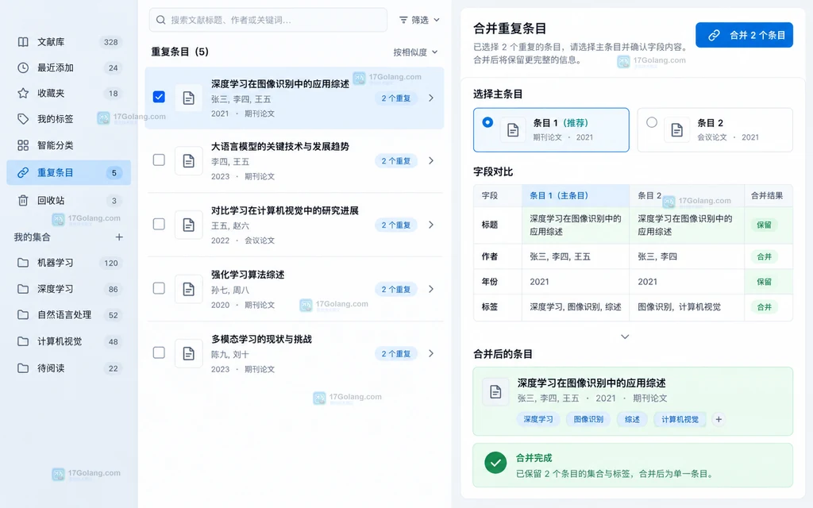Click the document icon of 深度学习在图像识别中的应用综述 list row

(189, 98)
